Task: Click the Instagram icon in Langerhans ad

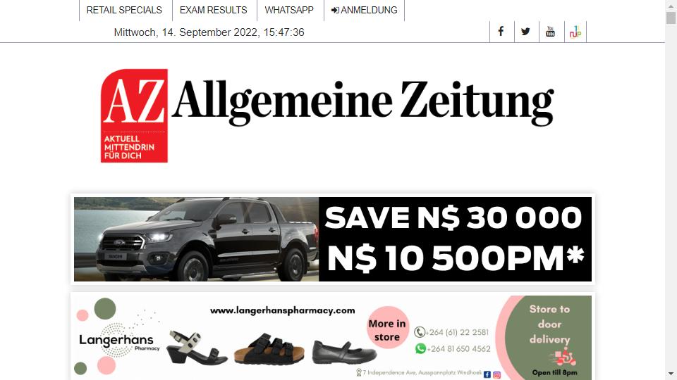Action: pos(497,375)
